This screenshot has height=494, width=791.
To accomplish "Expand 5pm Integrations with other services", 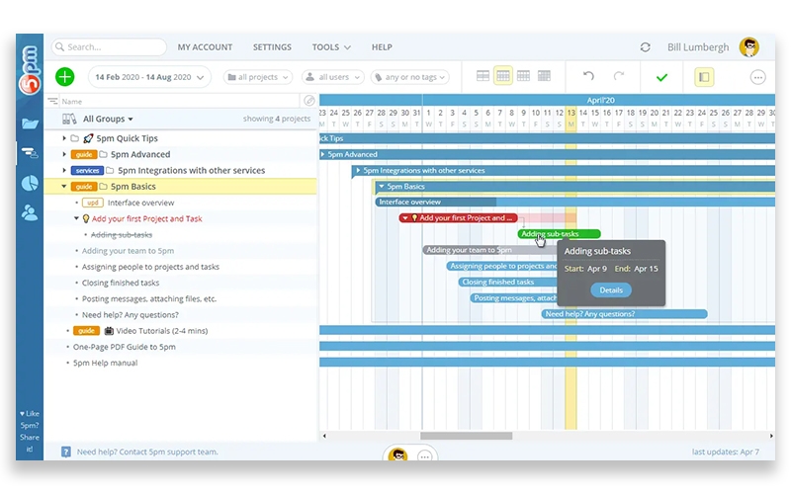I will 64,170.
